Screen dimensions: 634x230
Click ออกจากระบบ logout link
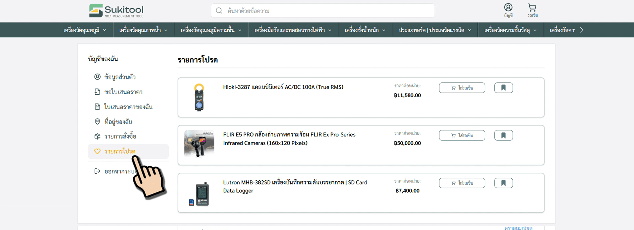(120, 171)
